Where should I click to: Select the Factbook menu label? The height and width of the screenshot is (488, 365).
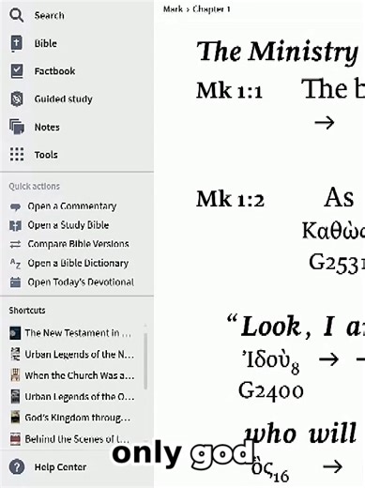pyautogui.click(x=54, y=71)
